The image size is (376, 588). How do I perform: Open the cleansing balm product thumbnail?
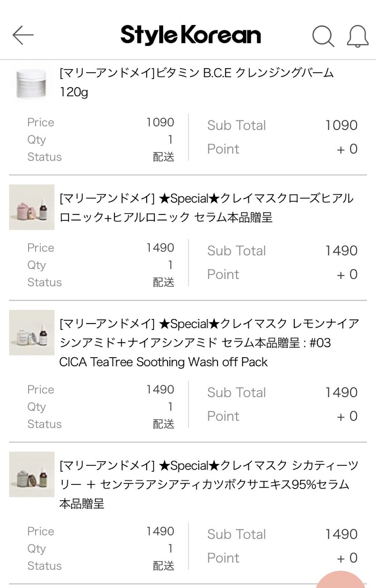point(32,83)
